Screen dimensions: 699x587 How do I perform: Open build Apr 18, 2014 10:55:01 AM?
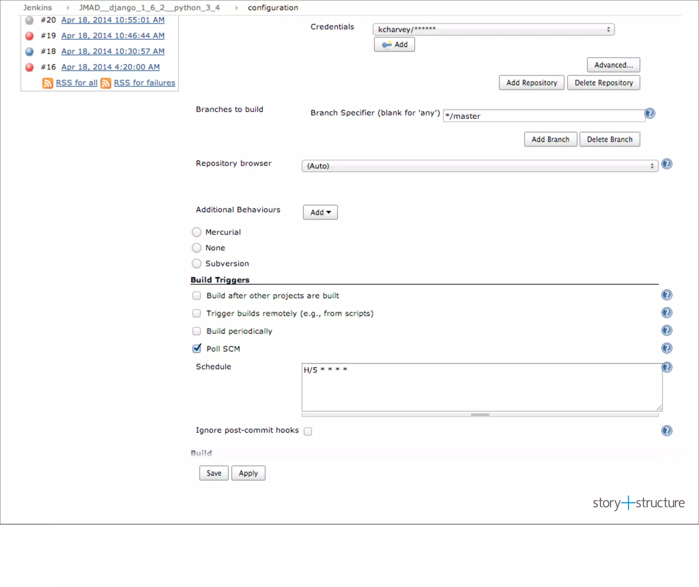(x=113, y=20)
